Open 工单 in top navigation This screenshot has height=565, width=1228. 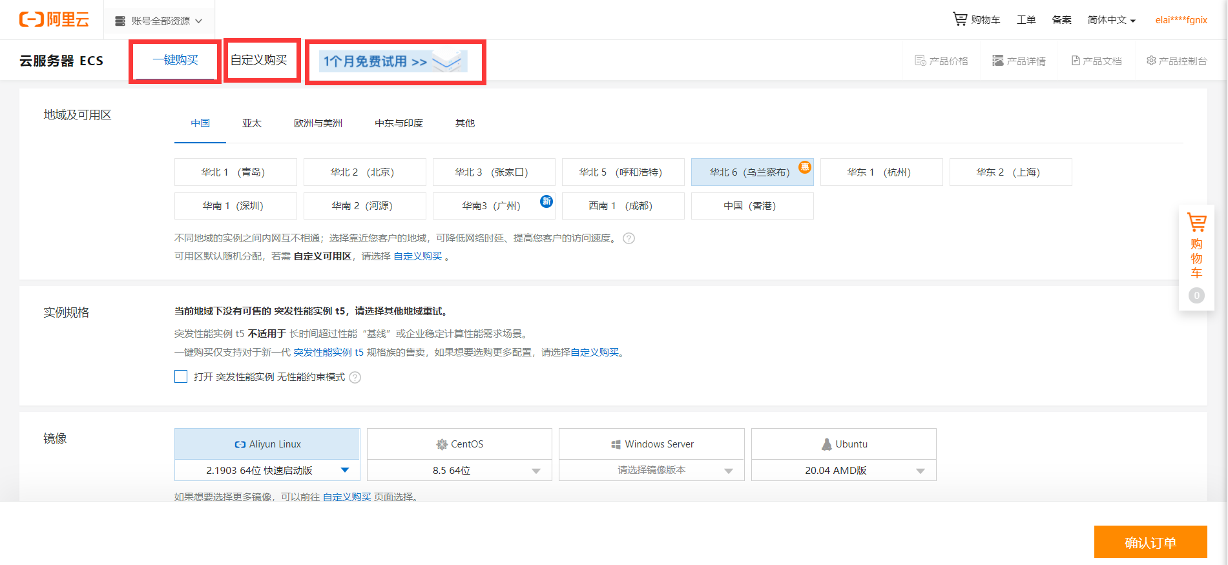point(1026,20)
